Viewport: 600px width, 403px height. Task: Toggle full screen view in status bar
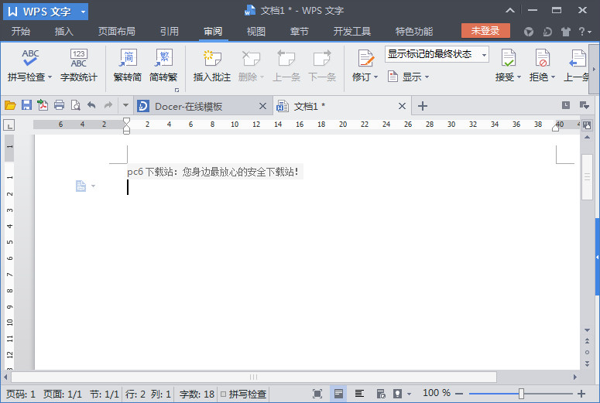(x=317, y=394)
